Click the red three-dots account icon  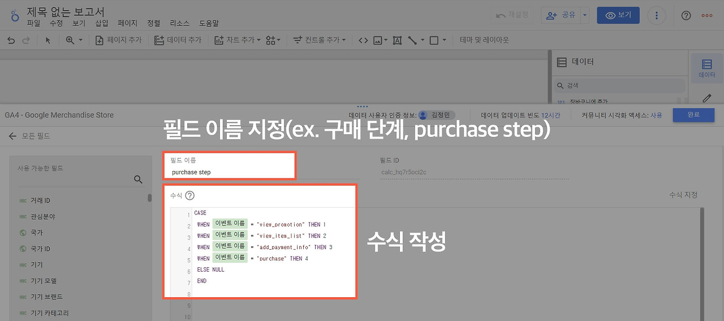pos(707,16)
